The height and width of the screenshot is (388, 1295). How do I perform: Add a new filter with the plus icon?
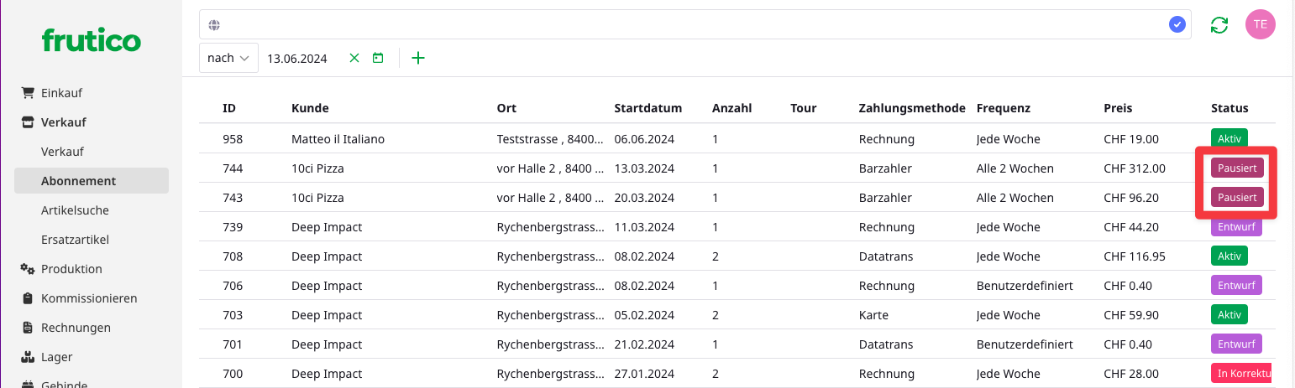pyautogui.click(x=417, y=58)
